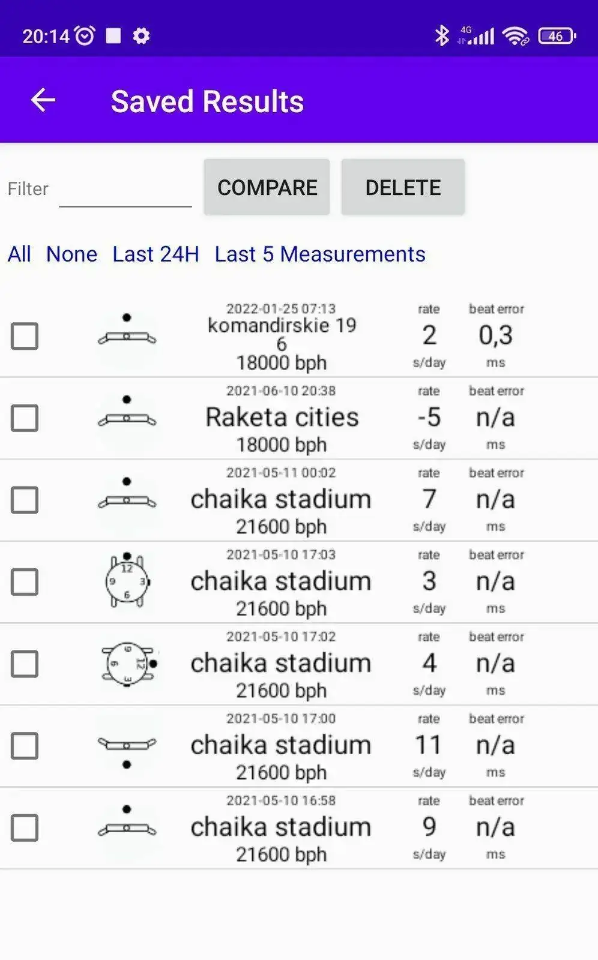598x960 pixels.
Task: Tap the crown-up watch icon at 17:03
Action: [x=127, y=580]
